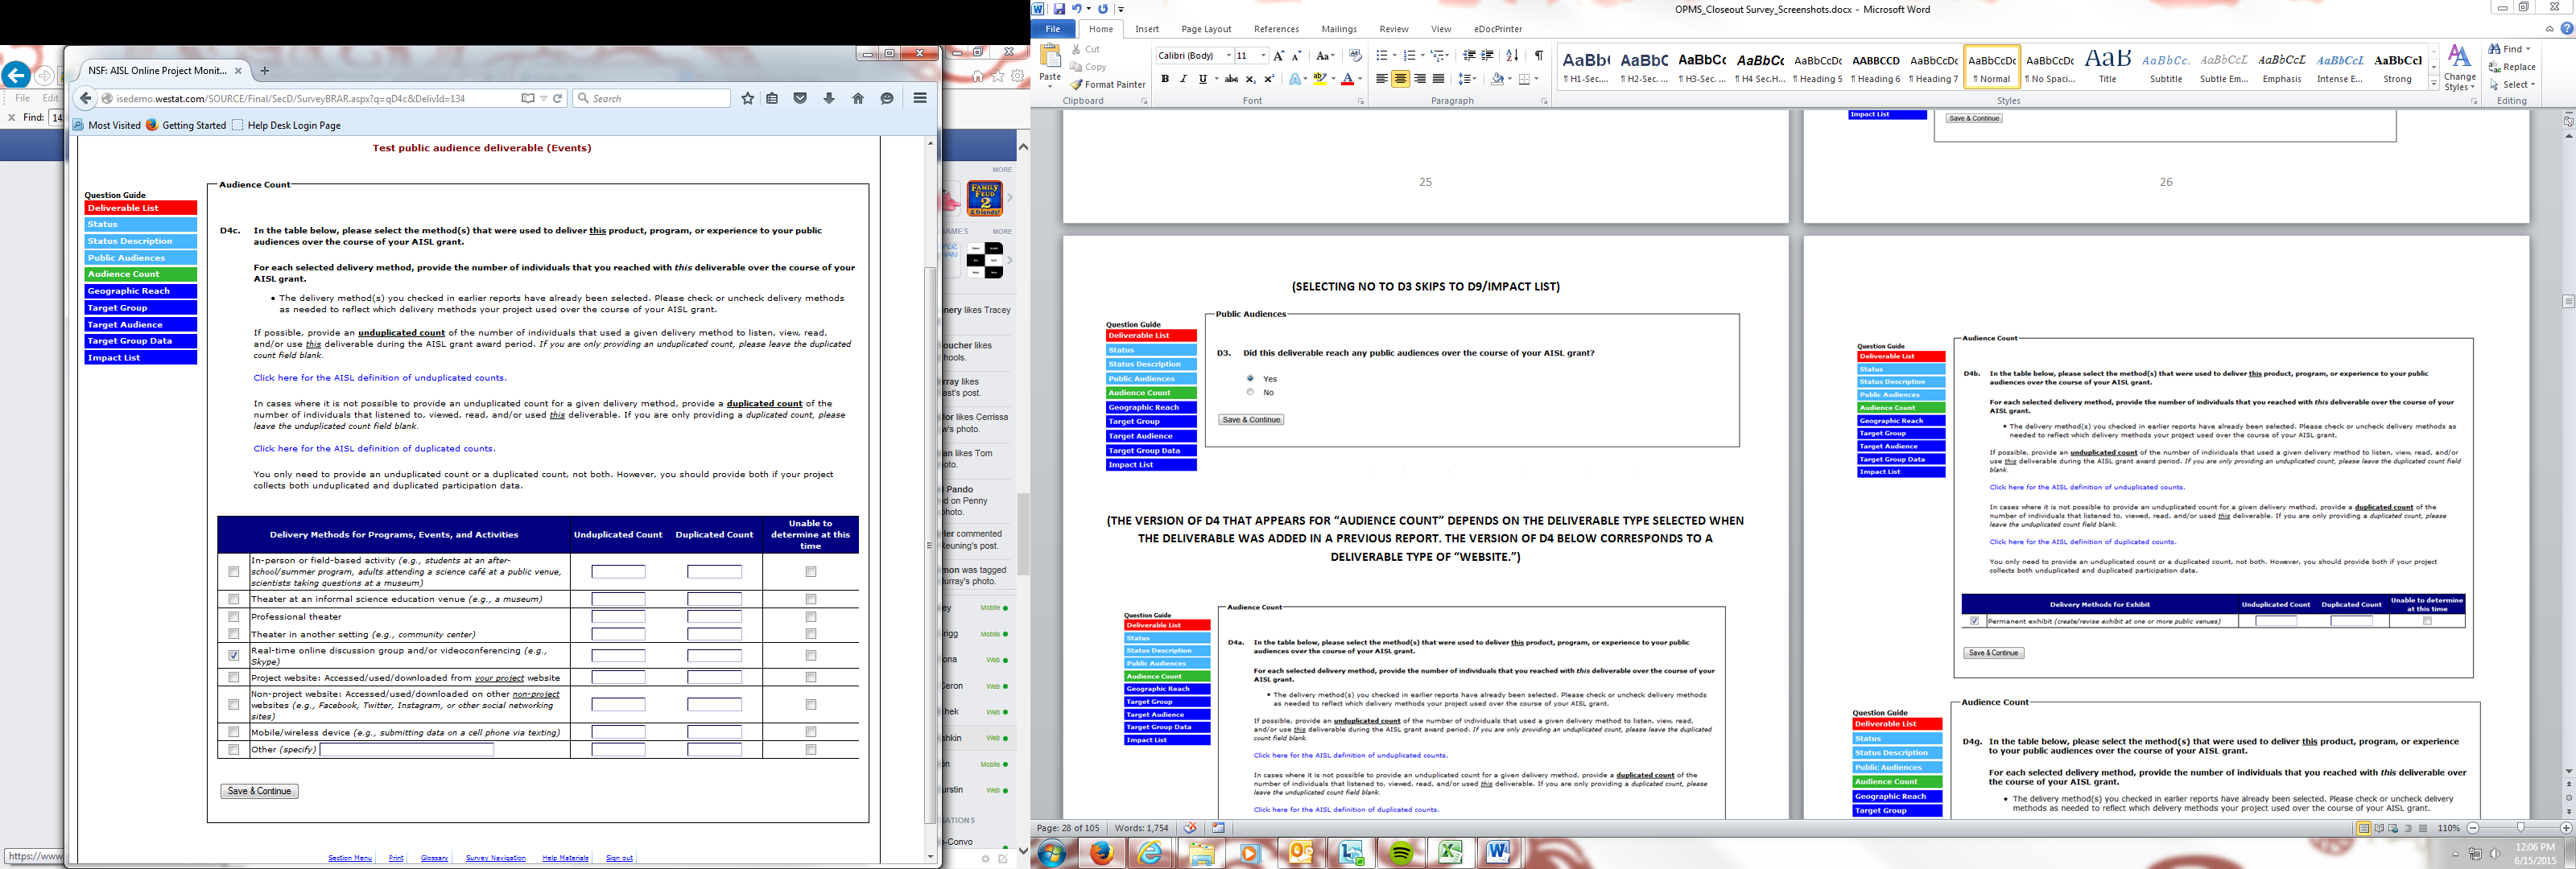Save the Word document via Quick Access
Viewport: 2576px width, 869px height.
point(1059,9)
